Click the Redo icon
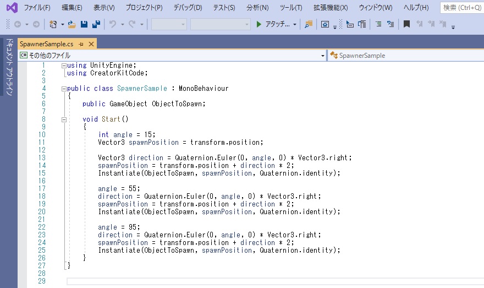The width and height of the screenshot is (484, 288). coord(132,24)
